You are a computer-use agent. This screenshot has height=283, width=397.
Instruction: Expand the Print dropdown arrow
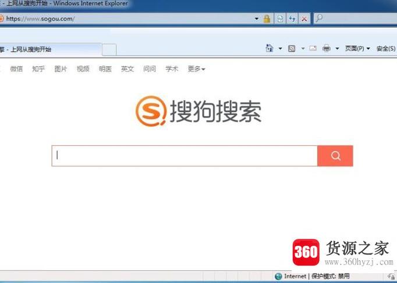tap(337, 48)
